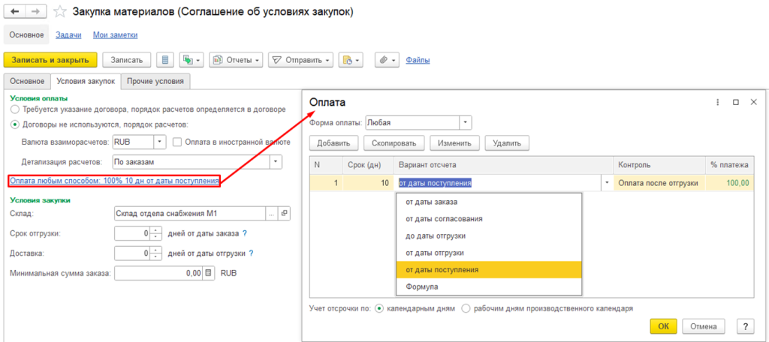769x342 pixels.
Task: Select Требуется указание договора radio option
Action: (x=15, y=109)
